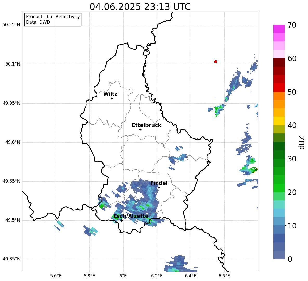Click the Findel city label
Viewport: 308px width, 281px height.
pyautogui.click(x=159, y=183)
